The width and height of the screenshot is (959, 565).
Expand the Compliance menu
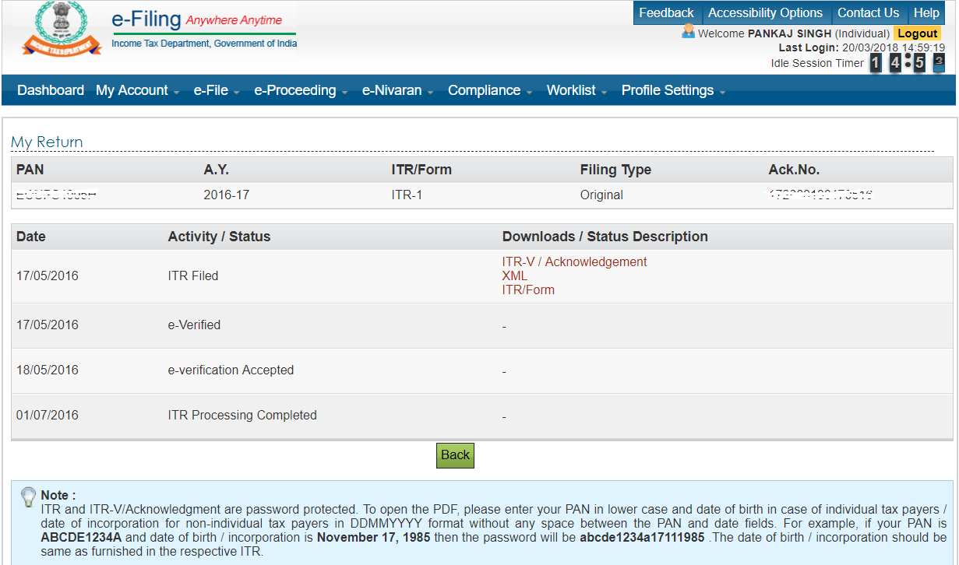tap(484, 89)
